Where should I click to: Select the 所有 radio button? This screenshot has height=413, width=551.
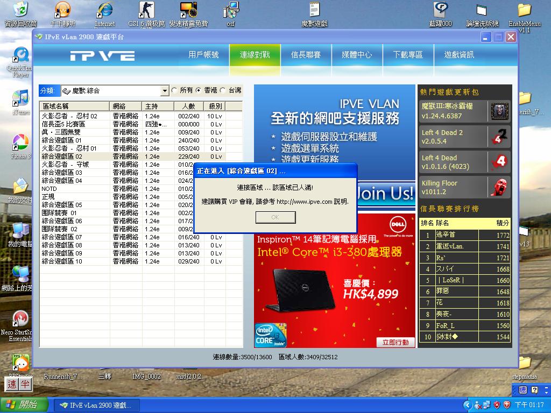(174, 90)
